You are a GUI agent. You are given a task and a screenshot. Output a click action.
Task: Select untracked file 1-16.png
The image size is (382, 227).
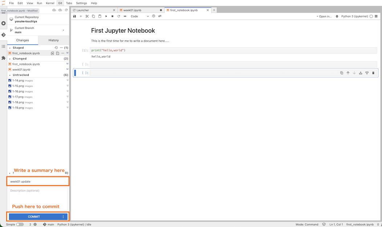(x=18, y=92)
